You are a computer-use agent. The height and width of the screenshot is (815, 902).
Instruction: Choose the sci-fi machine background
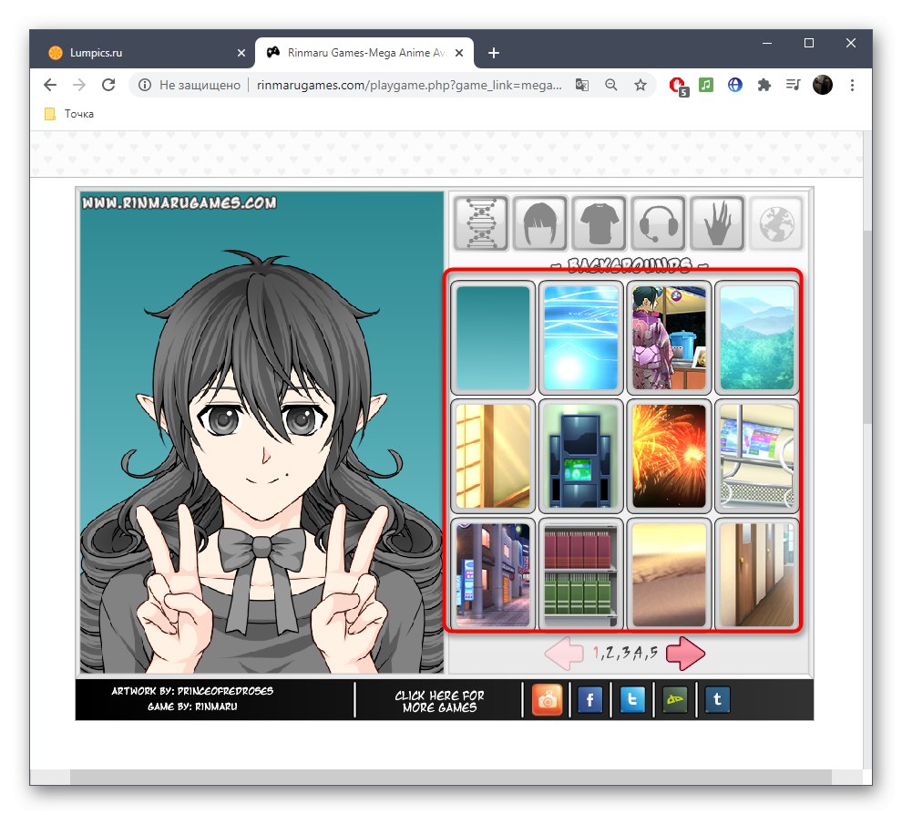pyautogui.click(x=581, y=456)
